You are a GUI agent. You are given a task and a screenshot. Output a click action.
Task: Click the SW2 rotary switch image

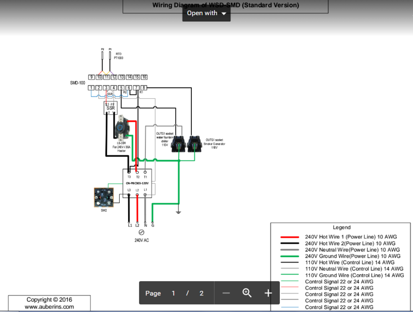click(104, 197)
